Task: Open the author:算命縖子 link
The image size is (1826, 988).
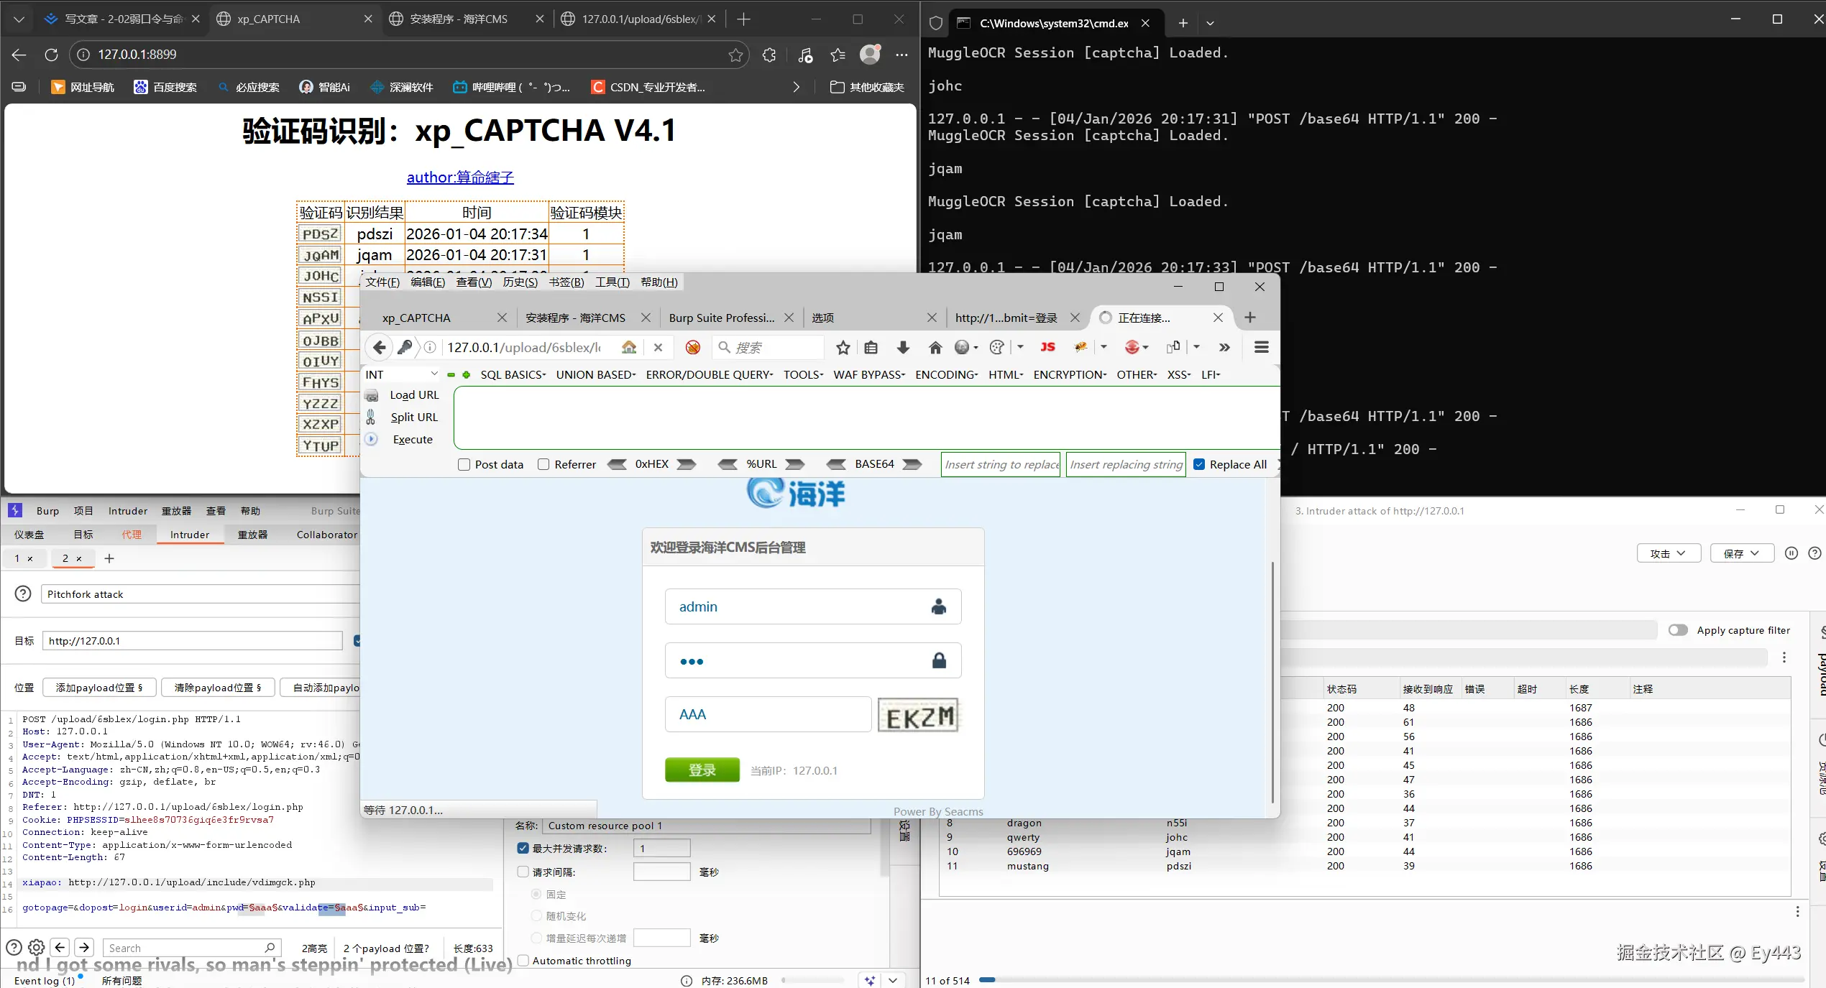Action: (460, 177)
